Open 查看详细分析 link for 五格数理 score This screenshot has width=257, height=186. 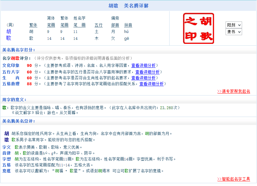point(151,84)
